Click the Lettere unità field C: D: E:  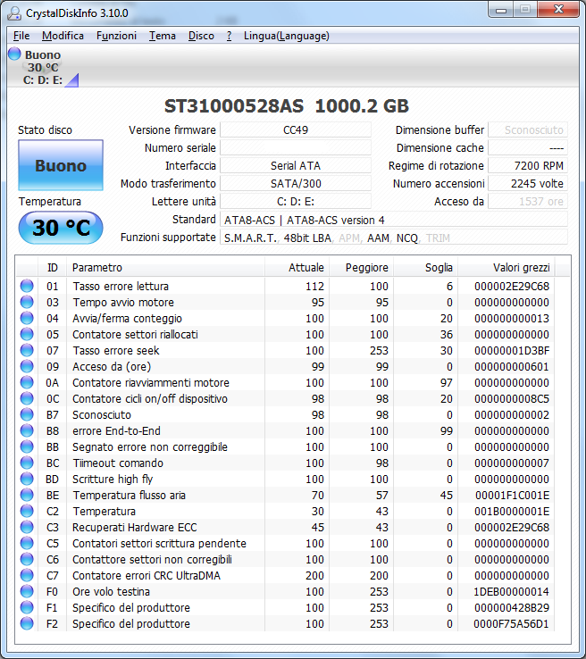296,201
